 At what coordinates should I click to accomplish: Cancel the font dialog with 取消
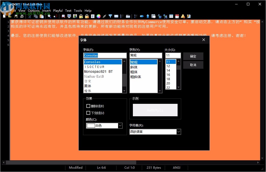click(x=193, y=65)
